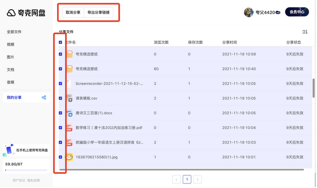Click the CSV file icon of 课表模板.csv

pos(70,98)
